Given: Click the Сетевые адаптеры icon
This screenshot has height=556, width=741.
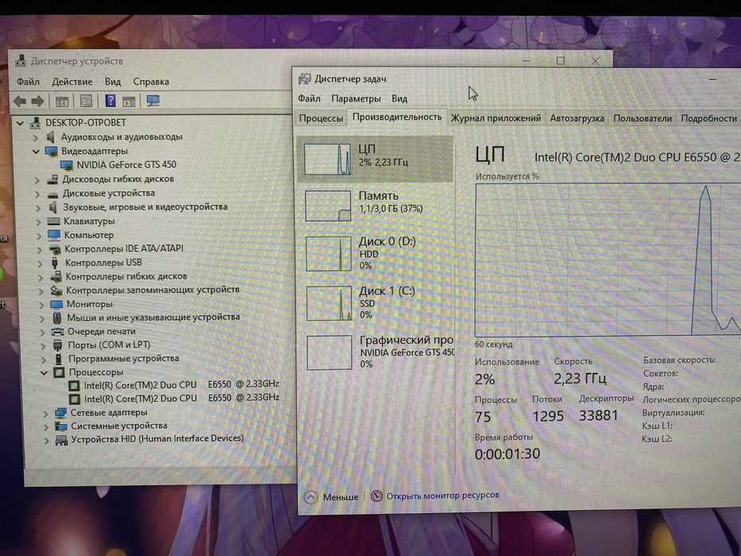Looking at the screenshot, I should tap(60, 413).
